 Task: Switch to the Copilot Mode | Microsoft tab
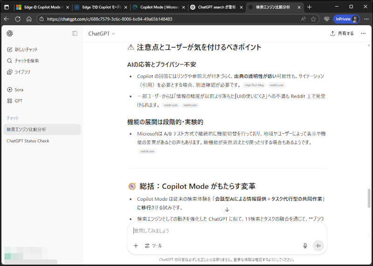(157, 7)
